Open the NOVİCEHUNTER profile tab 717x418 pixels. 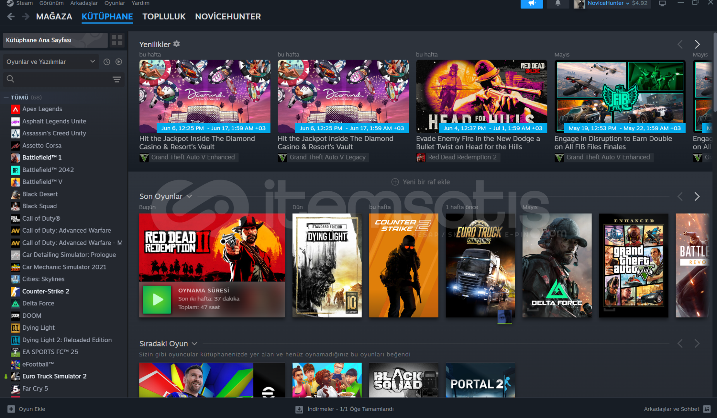[228, 17]
